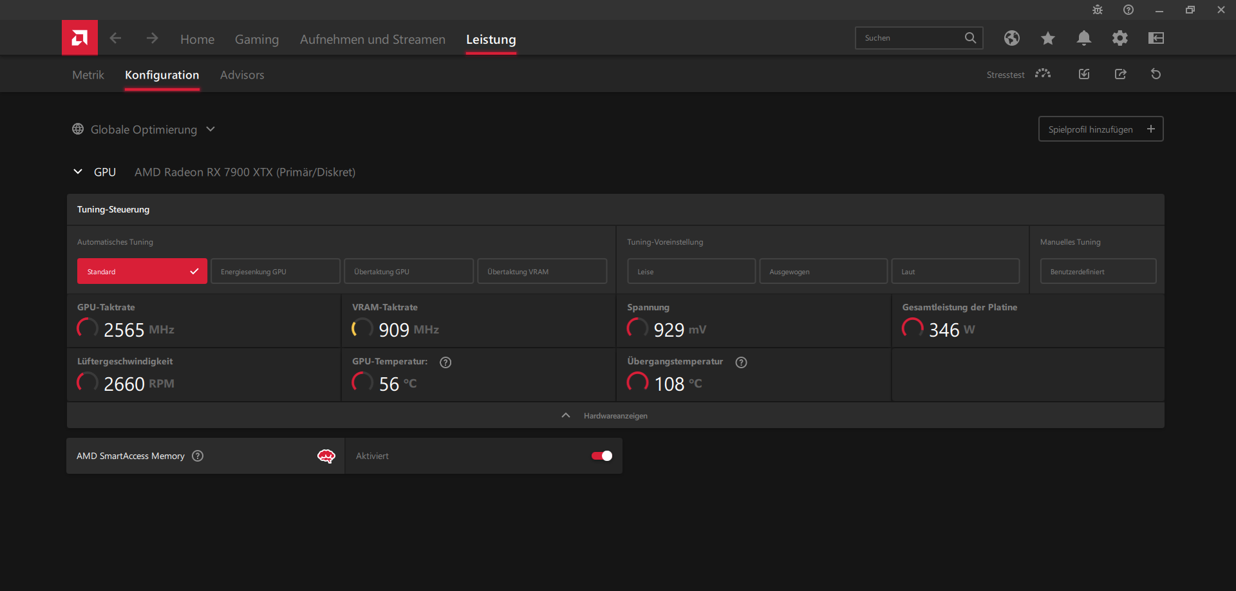Go forward with the right arrow
This screenshot has height=591, width=1236.
coord(152,39)
